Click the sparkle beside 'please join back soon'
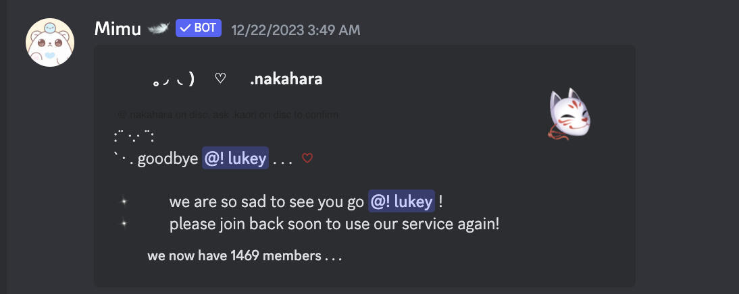Image resolution: width=739 pixels, height=294 pixels. point(124,223)
